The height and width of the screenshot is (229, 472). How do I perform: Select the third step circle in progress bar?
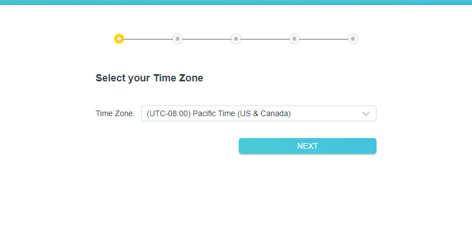tap(236, 39)
